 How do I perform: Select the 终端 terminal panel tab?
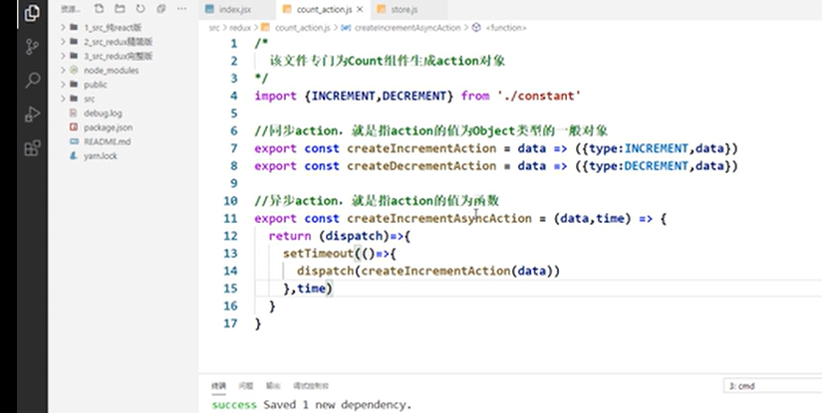point(218,386)
